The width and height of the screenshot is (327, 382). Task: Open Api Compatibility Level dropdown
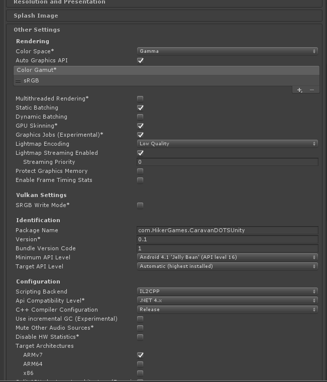pos(228,301)
